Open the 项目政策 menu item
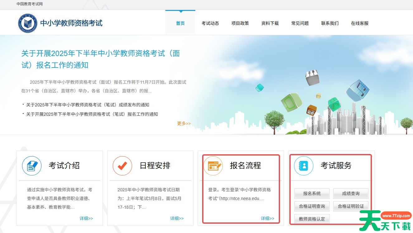Image resolution: width=413 pixels, height=233 pixels. (x=240, y=23)
